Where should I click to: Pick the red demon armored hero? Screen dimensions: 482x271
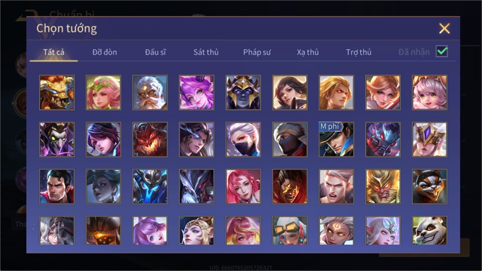pos(150,139)
